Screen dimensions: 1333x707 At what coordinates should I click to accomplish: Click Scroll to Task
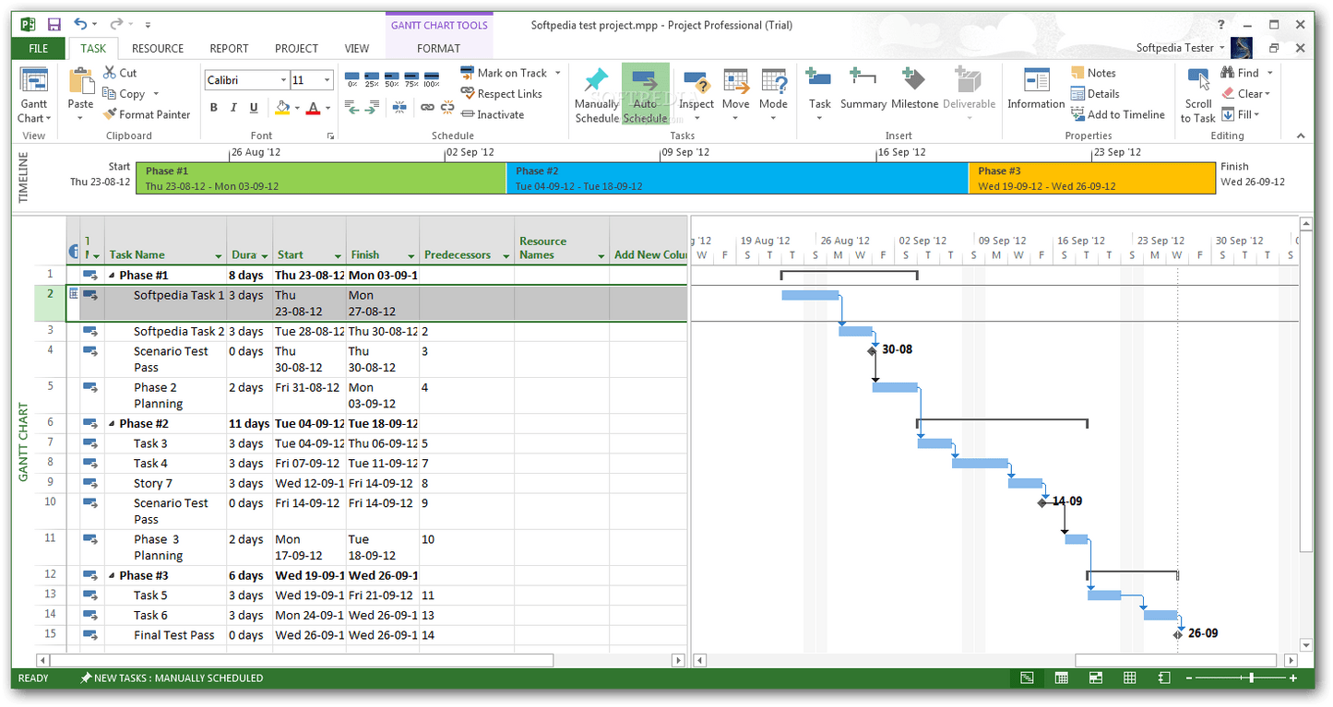point(1197,92)
